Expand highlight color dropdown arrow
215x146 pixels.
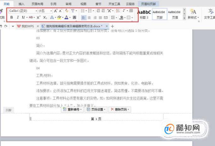tap(63, 17)
